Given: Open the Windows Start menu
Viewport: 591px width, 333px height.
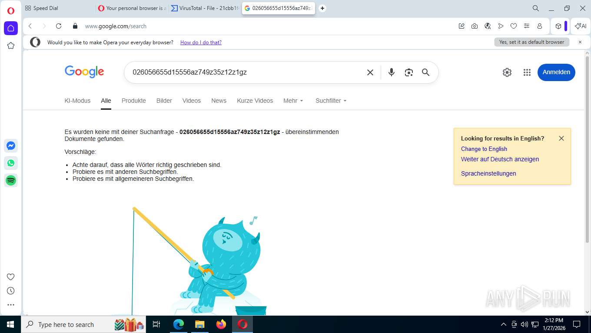Looking at the screenshot, I should pos(10,324).
